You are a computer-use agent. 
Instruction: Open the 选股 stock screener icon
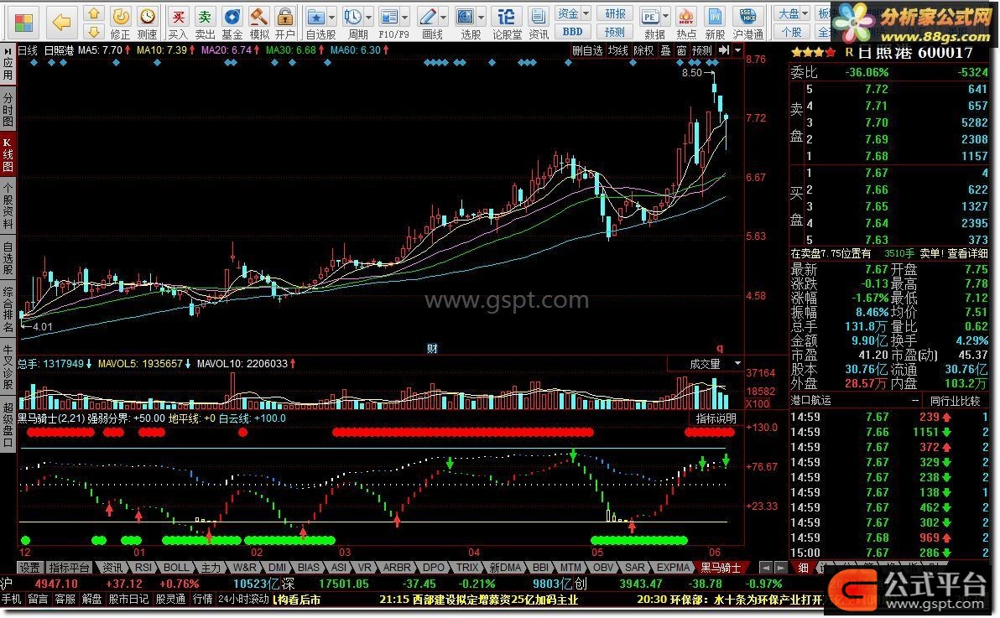click(x=466, y=23)
